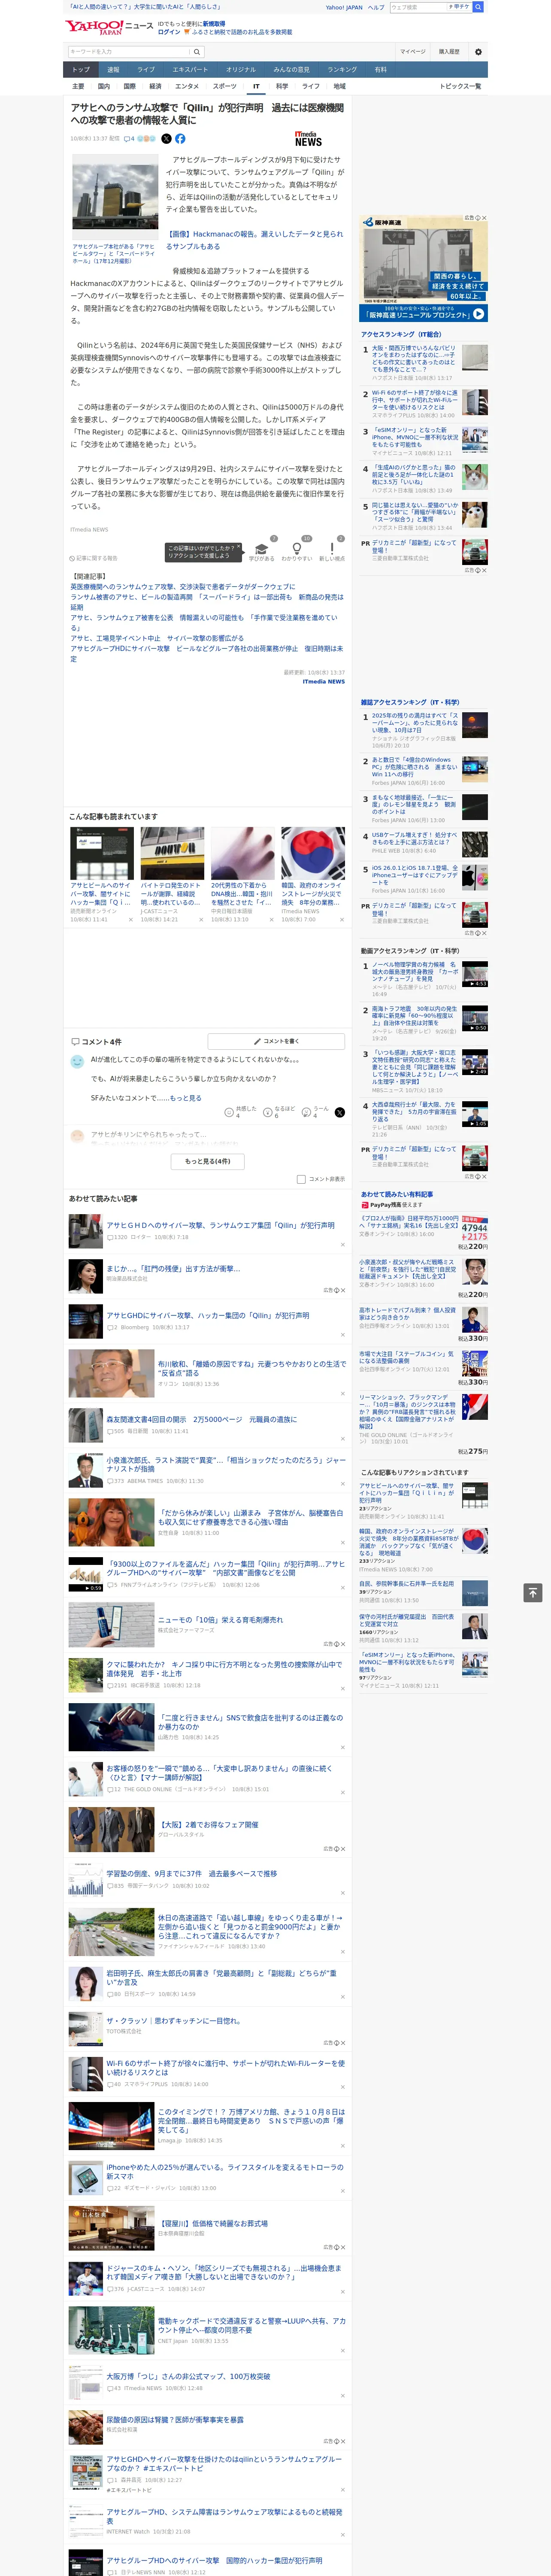Click the pencil コメントを書く button

coord(276,1041)
